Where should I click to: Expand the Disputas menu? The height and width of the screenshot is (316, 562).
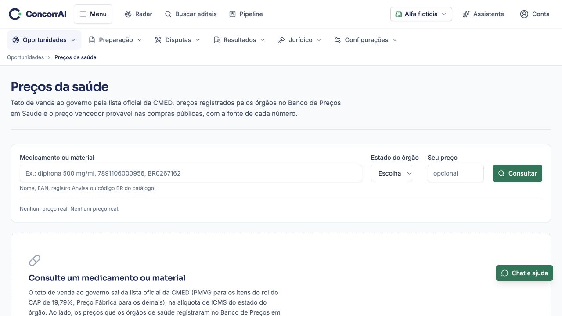[x=177, y=40]
